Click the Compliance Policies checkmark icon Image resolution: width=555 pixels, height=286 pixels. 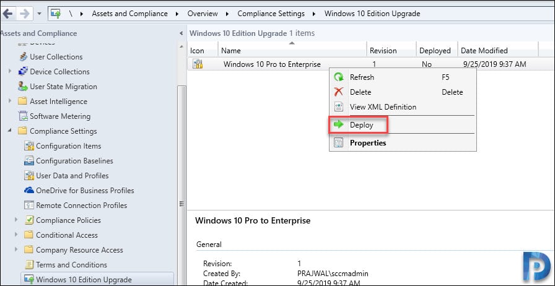point(28,220)
